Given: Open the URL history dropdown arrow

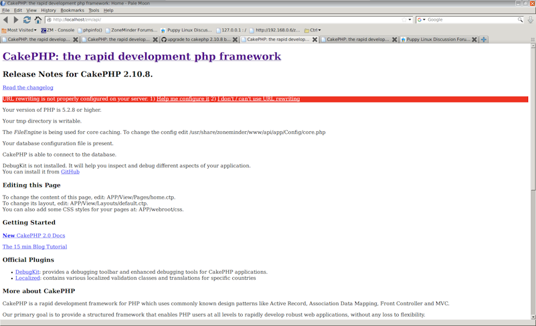Looking at the screenshot, I should [410, 20].
